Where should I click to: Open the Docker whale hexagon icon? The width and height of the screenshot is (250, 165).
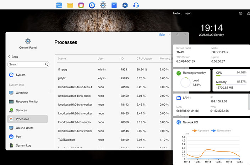(x=125, y=5)
